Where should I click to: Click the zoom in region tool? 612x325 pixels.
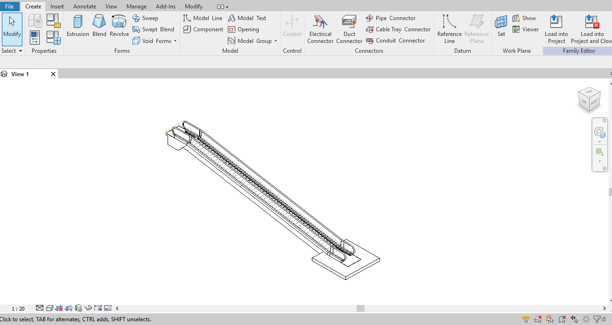click(599, 152)
